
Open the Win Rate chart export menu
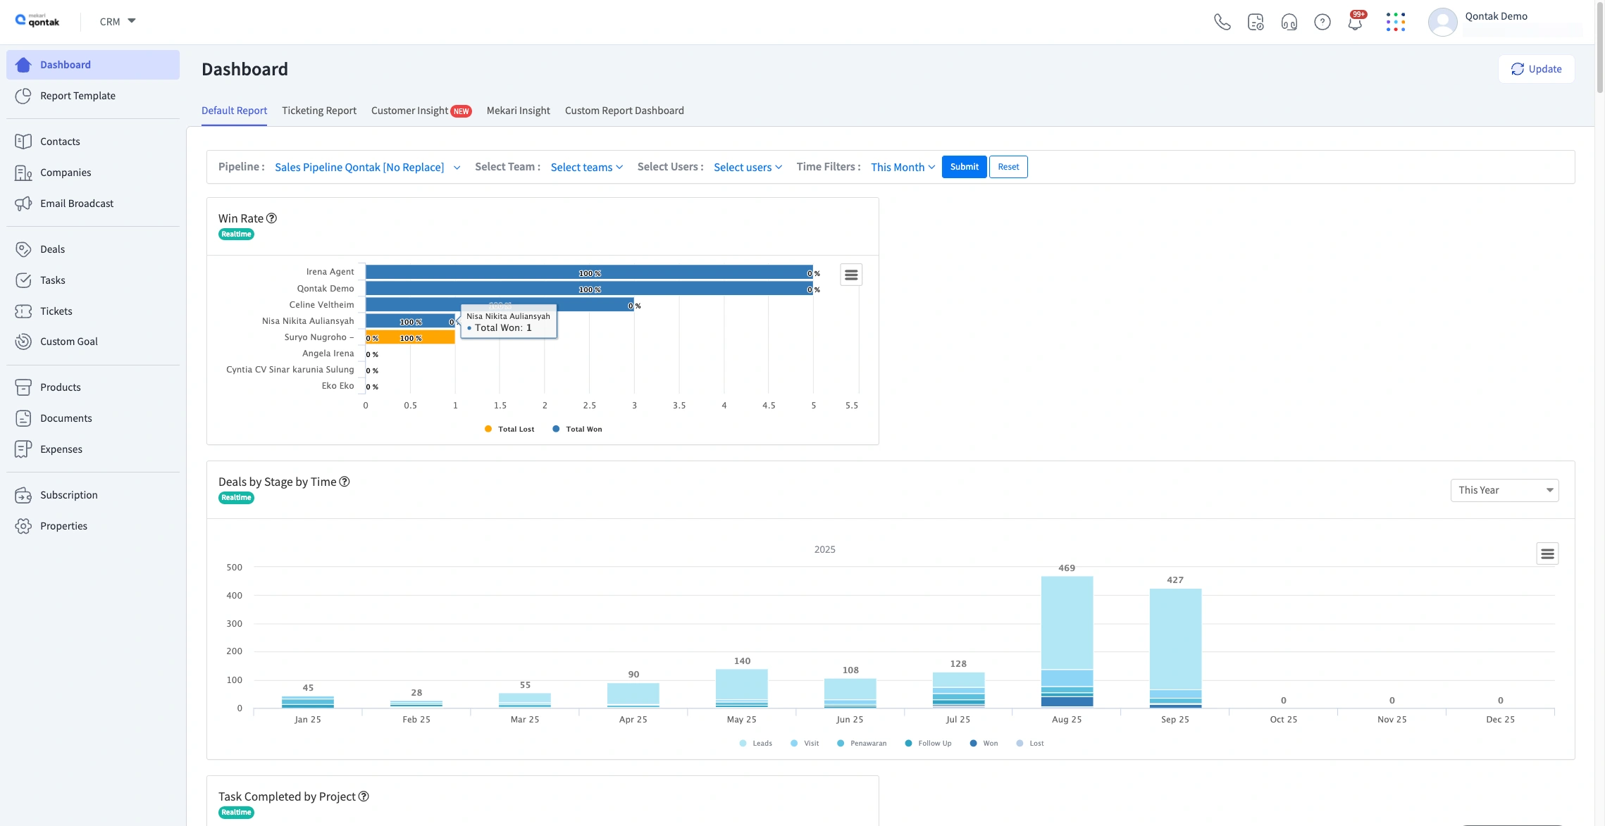(x=851, y=274)
